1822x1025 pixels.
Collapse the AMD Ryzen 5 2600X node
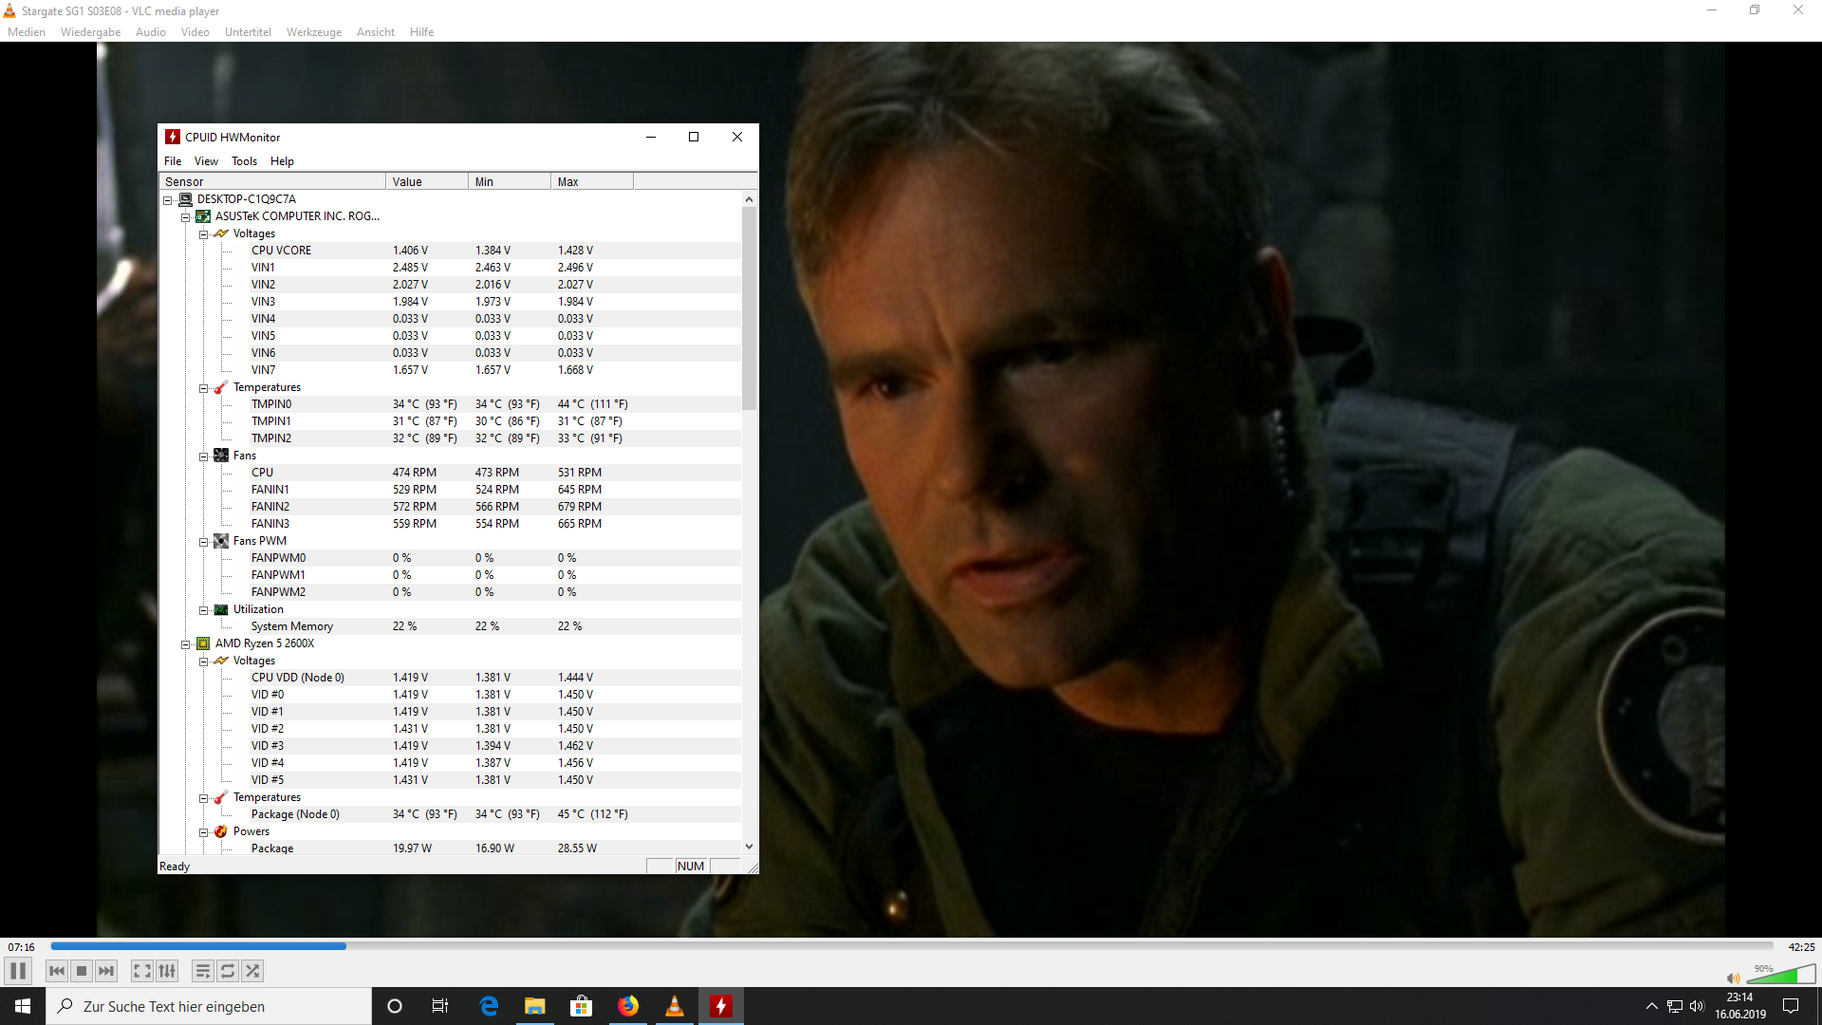186,644
